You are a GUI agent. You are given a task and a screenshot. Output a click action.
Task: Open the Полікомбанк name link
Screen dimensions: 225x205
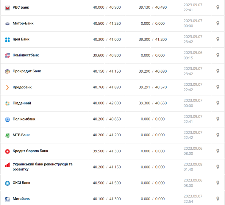click(24, 119)
